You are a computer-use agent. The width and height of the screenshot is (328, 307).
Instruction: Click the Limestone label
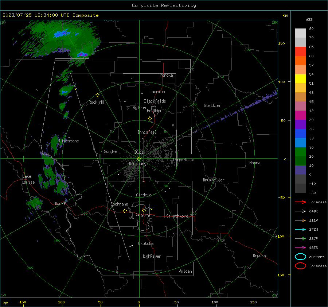[x=69, y=141]
